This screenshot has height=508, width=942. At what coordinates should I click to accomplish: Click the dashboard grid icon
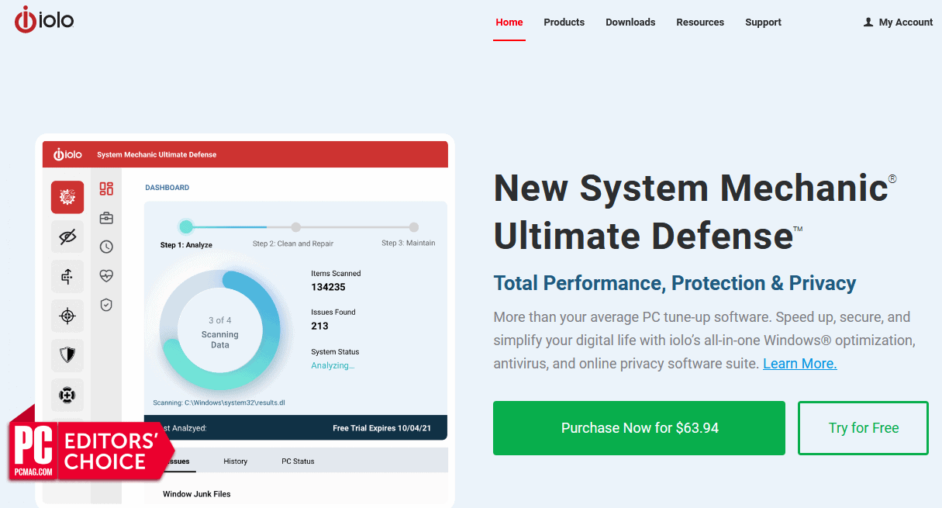[106, 188]
